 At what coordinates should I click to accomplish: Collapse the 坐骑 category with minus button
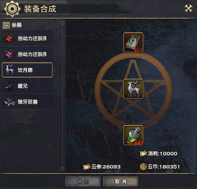(6, 26)
